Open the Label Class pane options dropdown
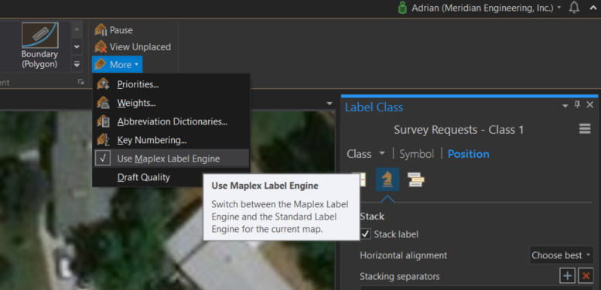 tap(565, 106)
